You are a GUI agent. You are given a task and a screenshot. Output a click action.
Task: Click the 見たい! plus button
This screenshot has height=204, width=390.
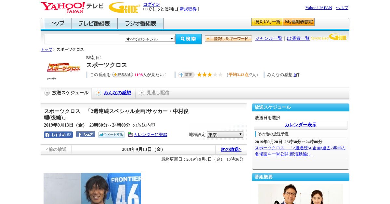123,74
